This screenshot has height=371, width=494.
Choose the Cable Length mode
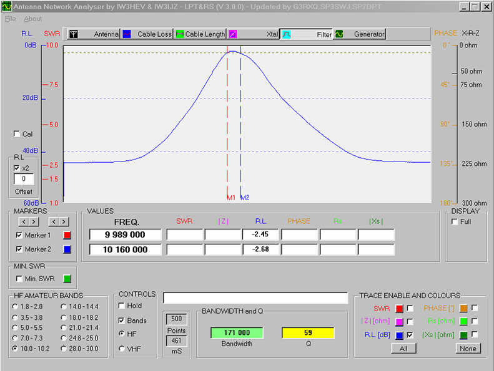point(200,34)
